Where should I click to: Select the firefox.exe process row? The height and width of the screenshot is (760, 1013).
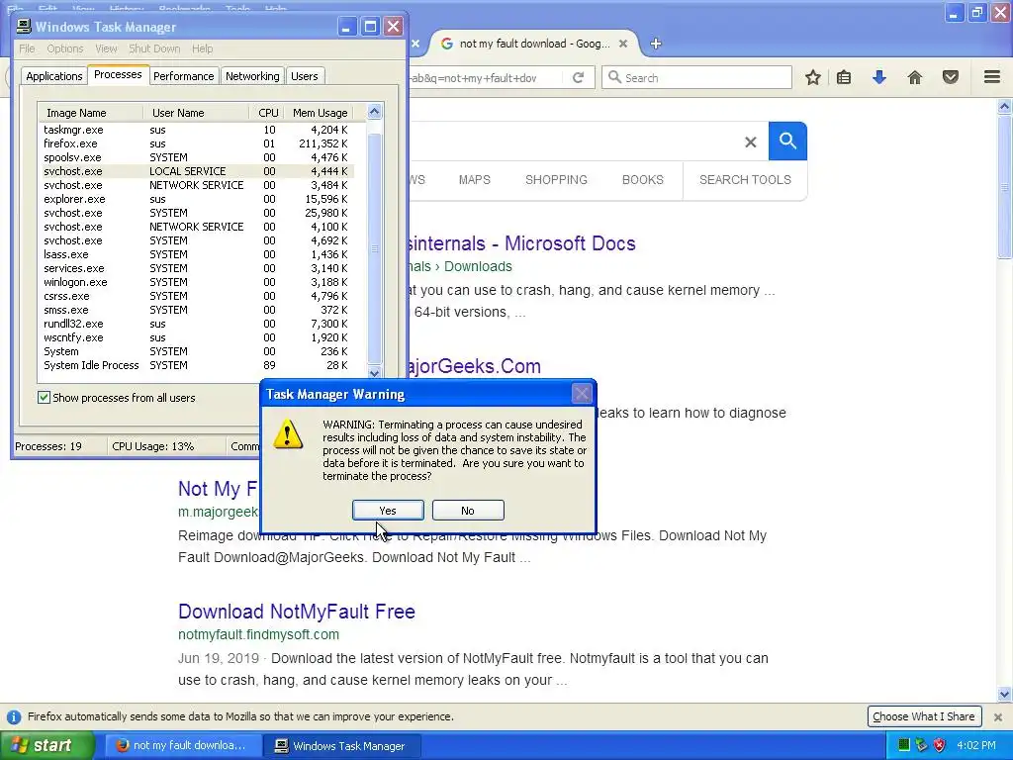point(196,143)
